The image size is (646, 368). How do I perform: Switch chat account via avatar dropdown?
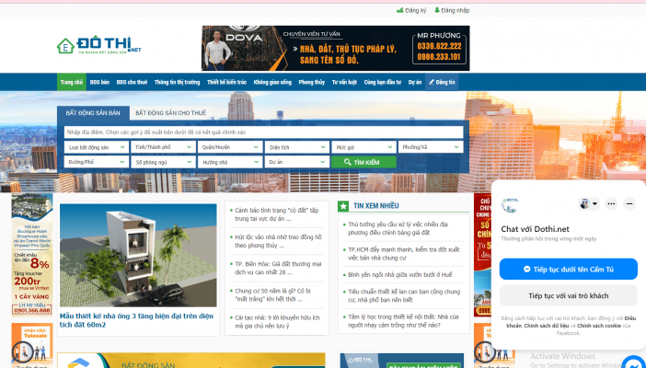(x=588, y=203)
